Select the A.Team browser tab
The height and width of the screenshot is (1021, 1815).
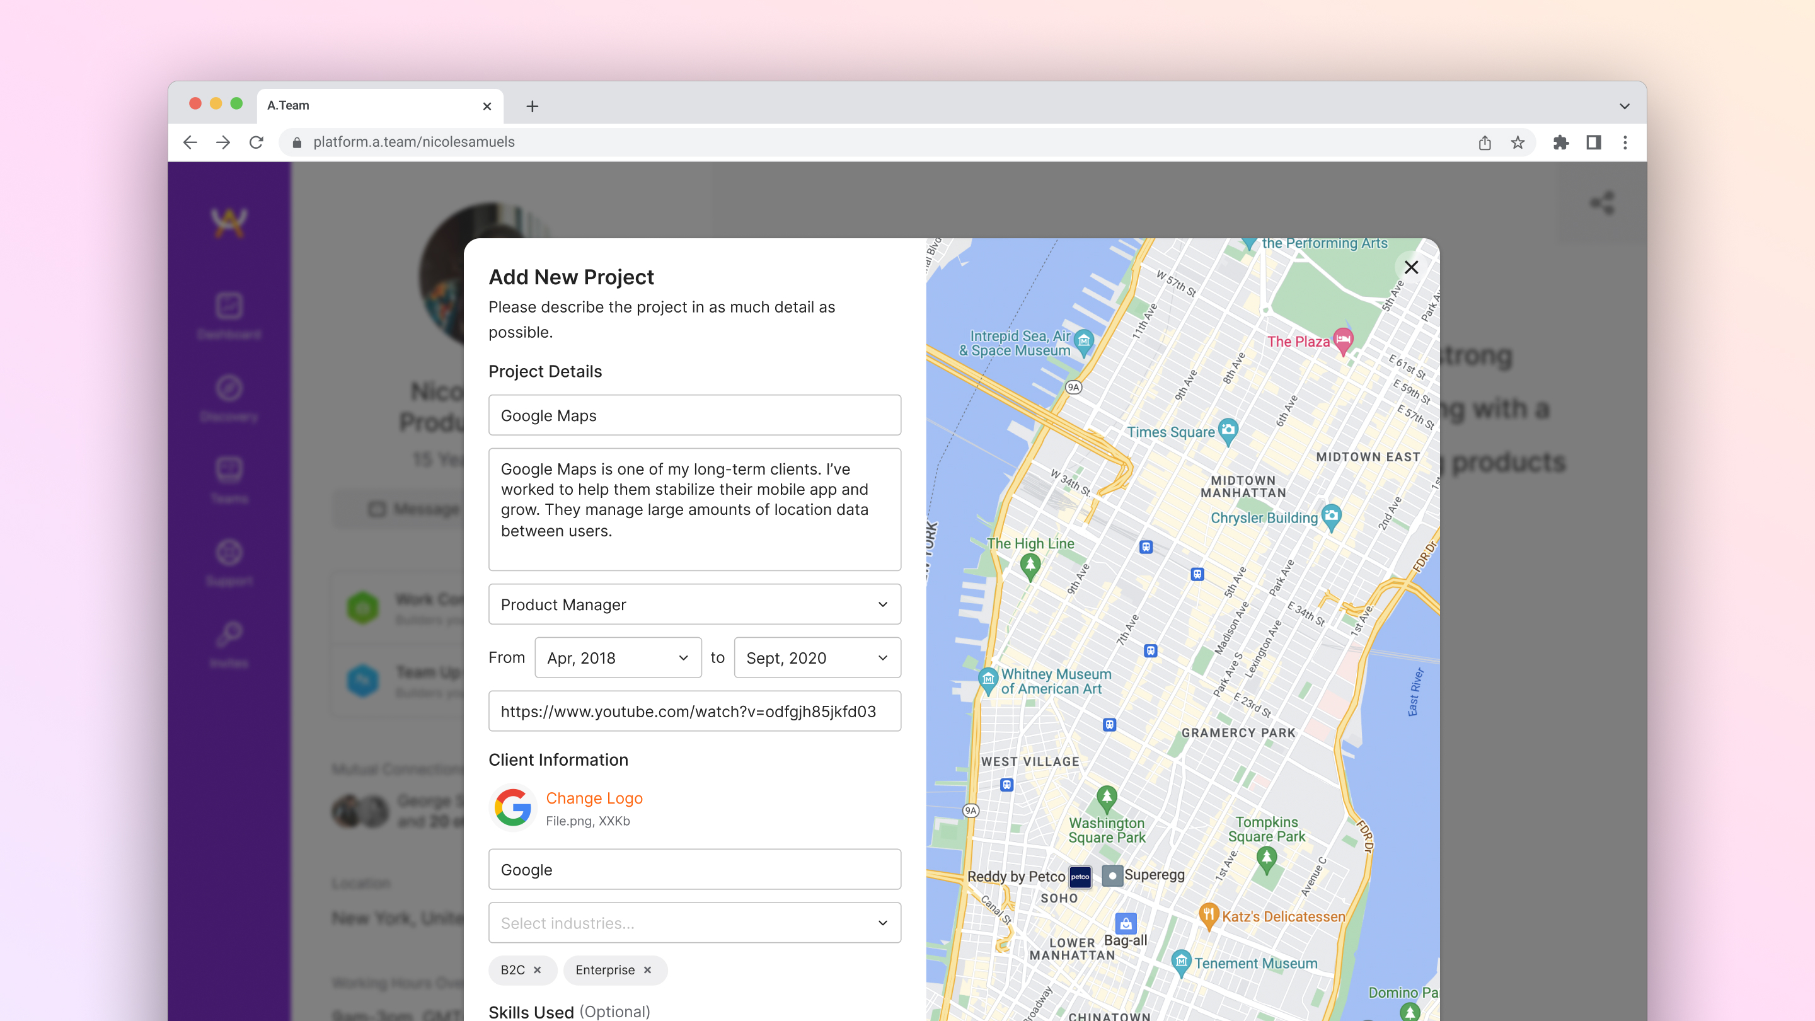click(381, 106)
